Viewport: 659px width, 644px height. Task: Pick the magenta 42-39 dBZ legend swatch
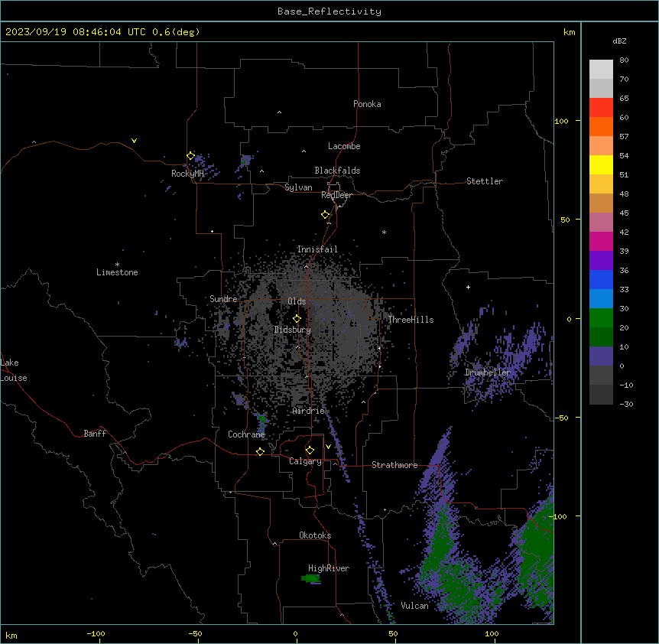coord(601,241)
